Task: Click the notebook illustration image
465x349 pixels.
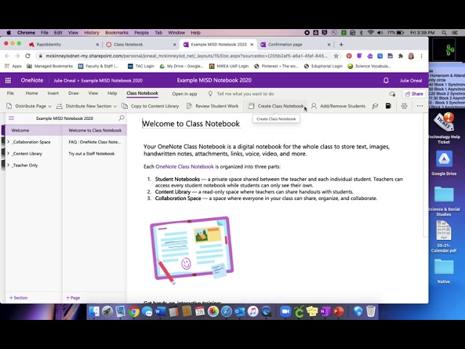Action: pyautogui.click(x=192, y=250)
